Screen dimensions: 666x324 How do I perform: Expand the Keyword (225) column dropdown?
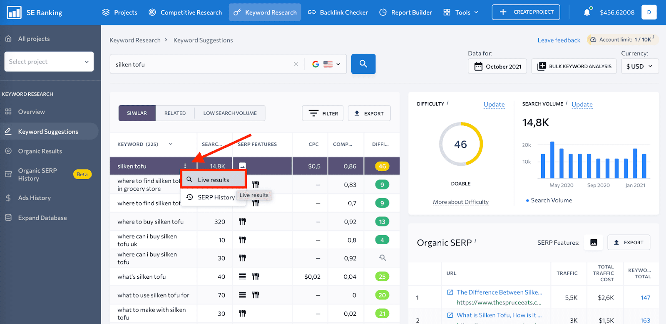(171, 144)
